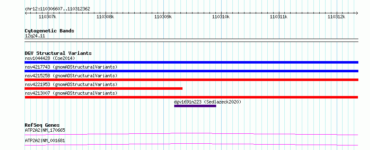Open ATP2A2|NM_170665 transcript label
This screenshot has width=370, height=150.
click(x=45, y=130)
